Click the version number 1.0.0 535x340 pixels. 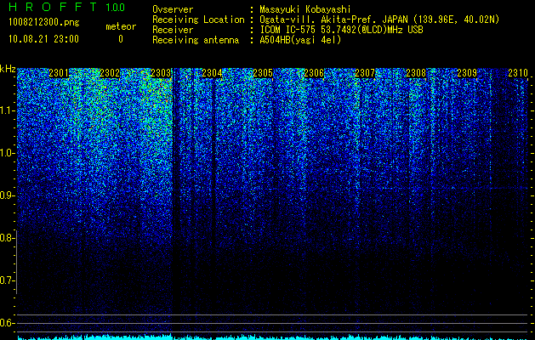tap(115, 7)
